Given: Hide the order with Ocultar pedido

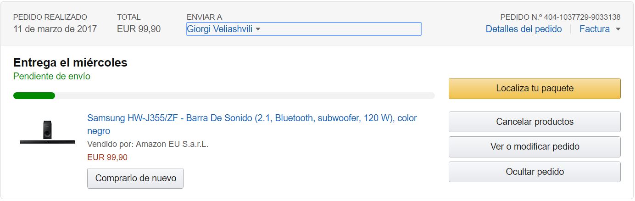Looking at the screenshot, I should 535,172.
